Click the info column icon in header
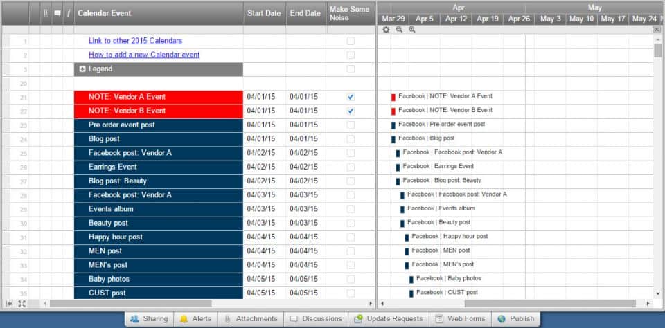The image size is (665, 328). (69, 13)
